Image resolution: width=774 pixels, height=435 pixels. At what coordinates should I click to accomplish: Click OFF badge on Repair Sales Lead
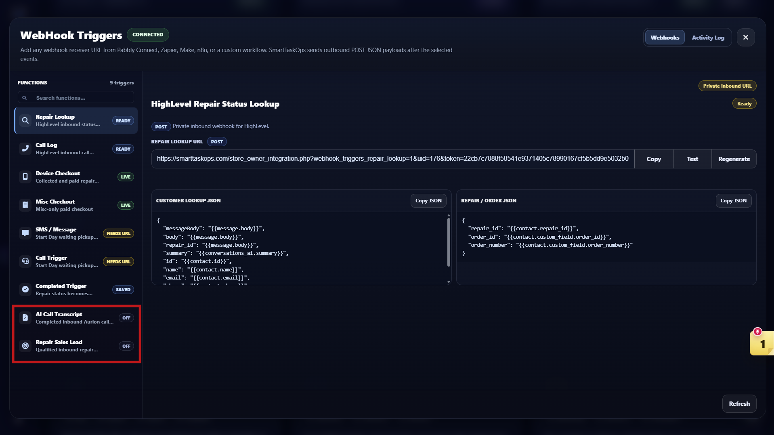pyautogui.click(x=126, y=346)
